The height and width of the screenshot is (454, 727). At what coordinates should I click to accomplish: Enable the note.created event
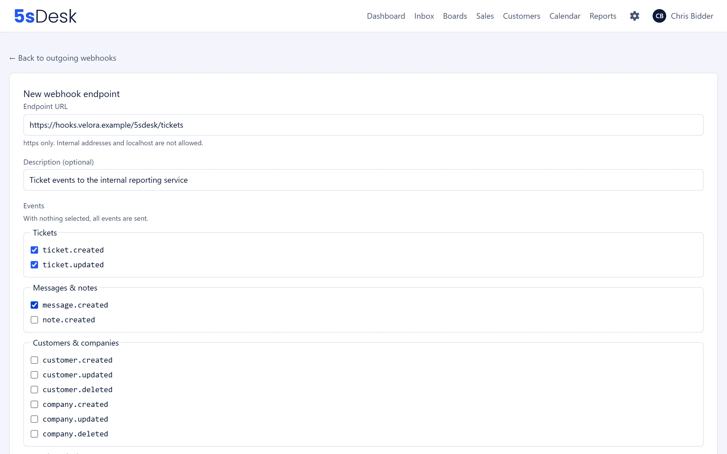(34, 320)
